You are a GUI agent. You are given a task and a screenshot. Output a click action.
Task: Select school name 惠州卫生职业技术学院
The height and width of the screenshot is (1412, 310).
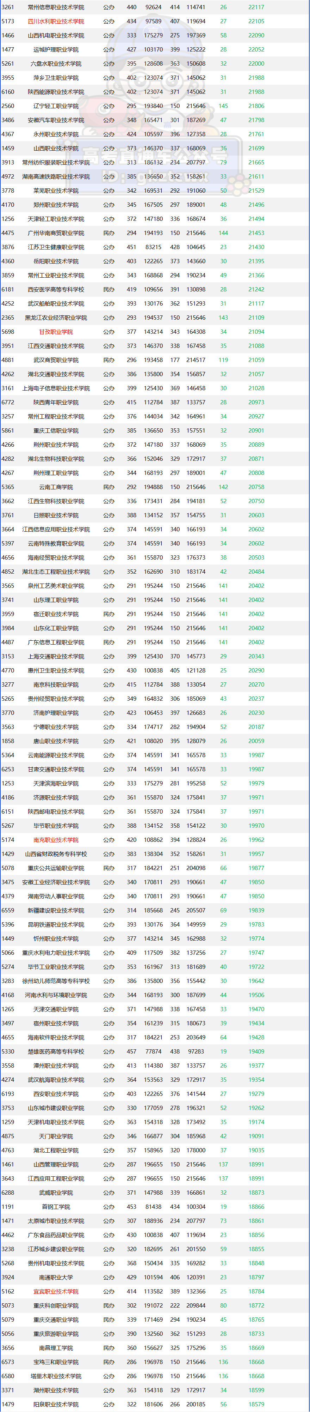(x=56, y=670)
